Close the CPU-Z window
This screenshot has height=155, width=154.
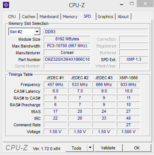click(x=145, y=4)
